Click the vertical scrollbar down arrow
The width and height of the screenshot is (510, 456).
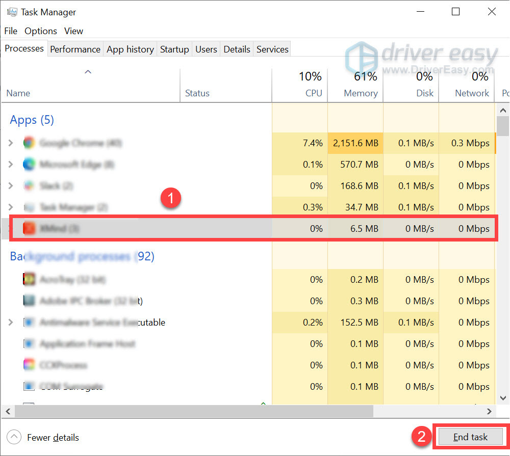503,398
